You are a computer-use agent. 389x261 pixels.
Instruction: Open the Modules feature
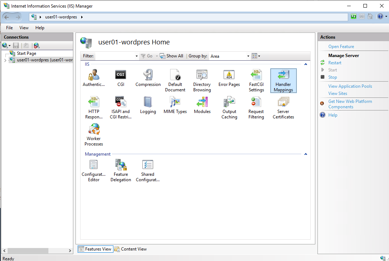[x=202, y=105]
